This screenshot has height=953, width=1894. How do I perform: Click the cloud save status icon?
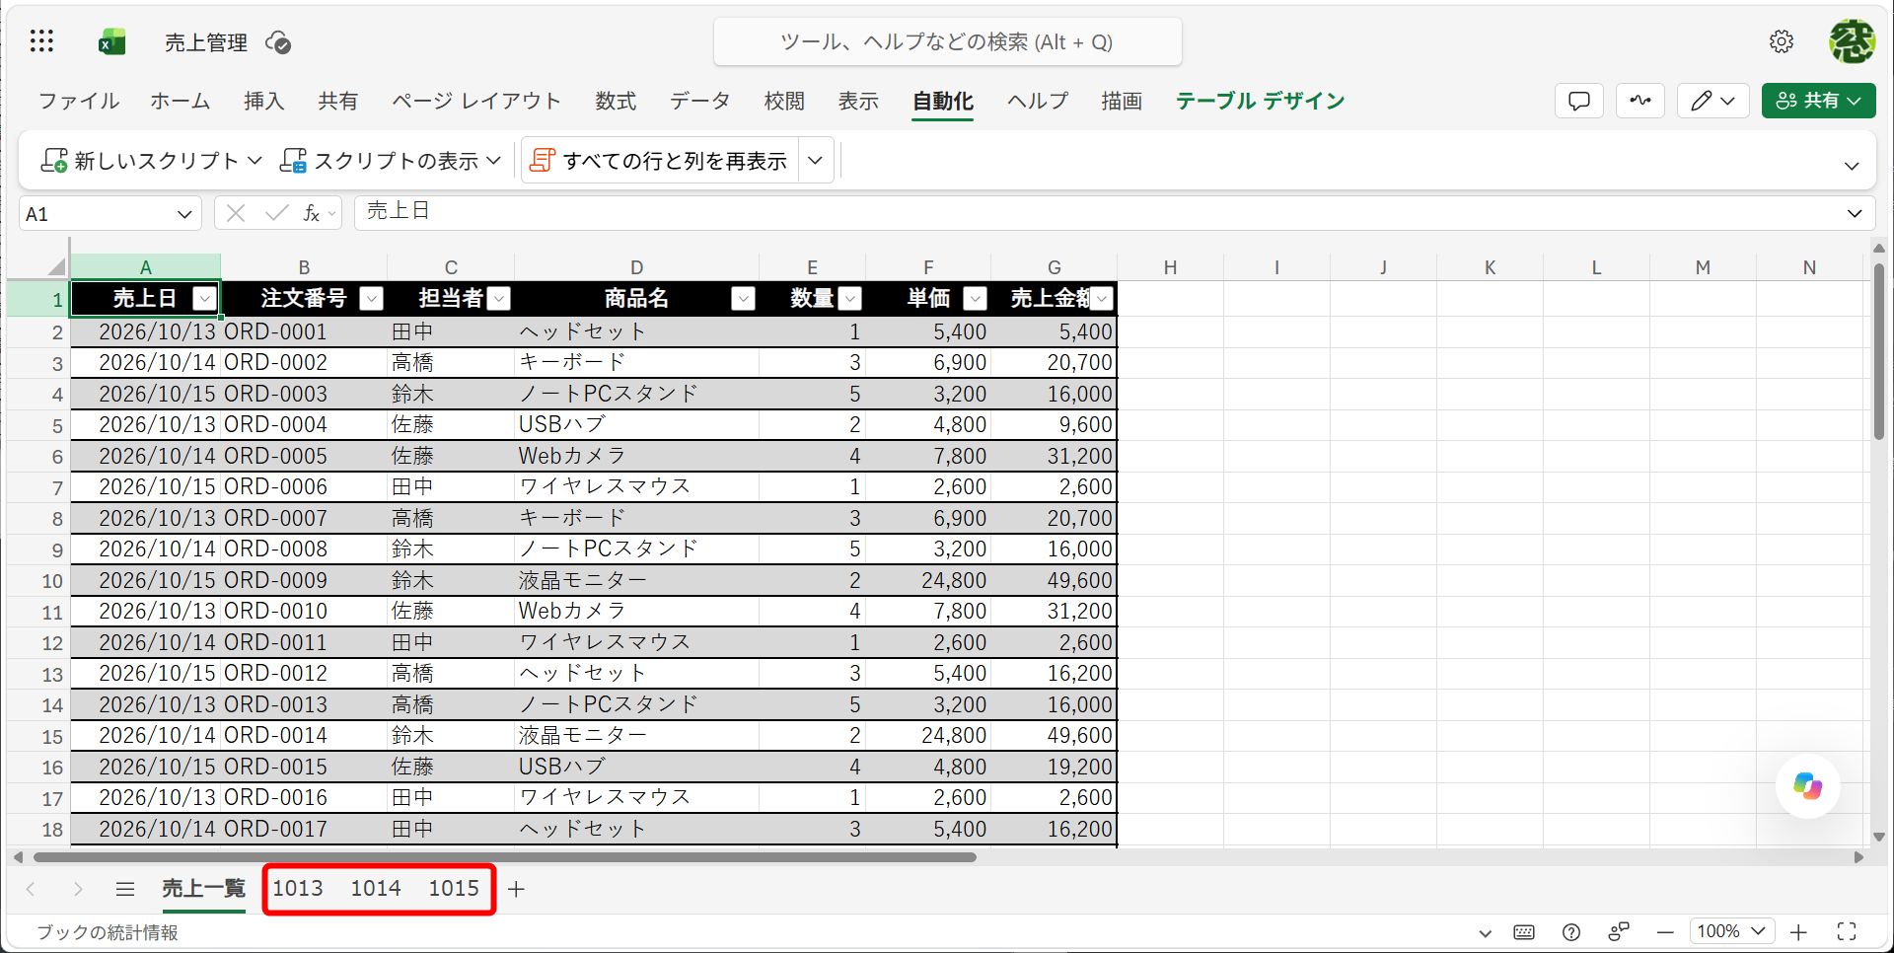278,42
